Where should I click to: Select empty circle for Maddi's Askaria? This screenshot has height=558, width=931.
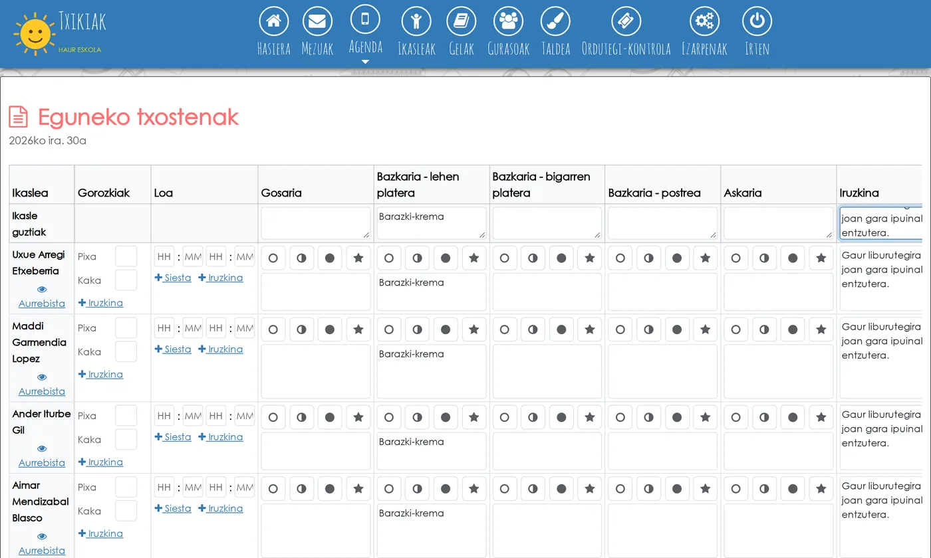coord(736,329)
